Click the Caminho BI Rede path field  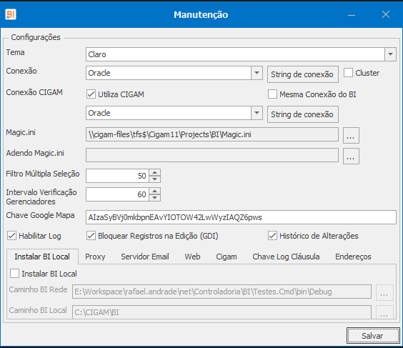point(222,292)
